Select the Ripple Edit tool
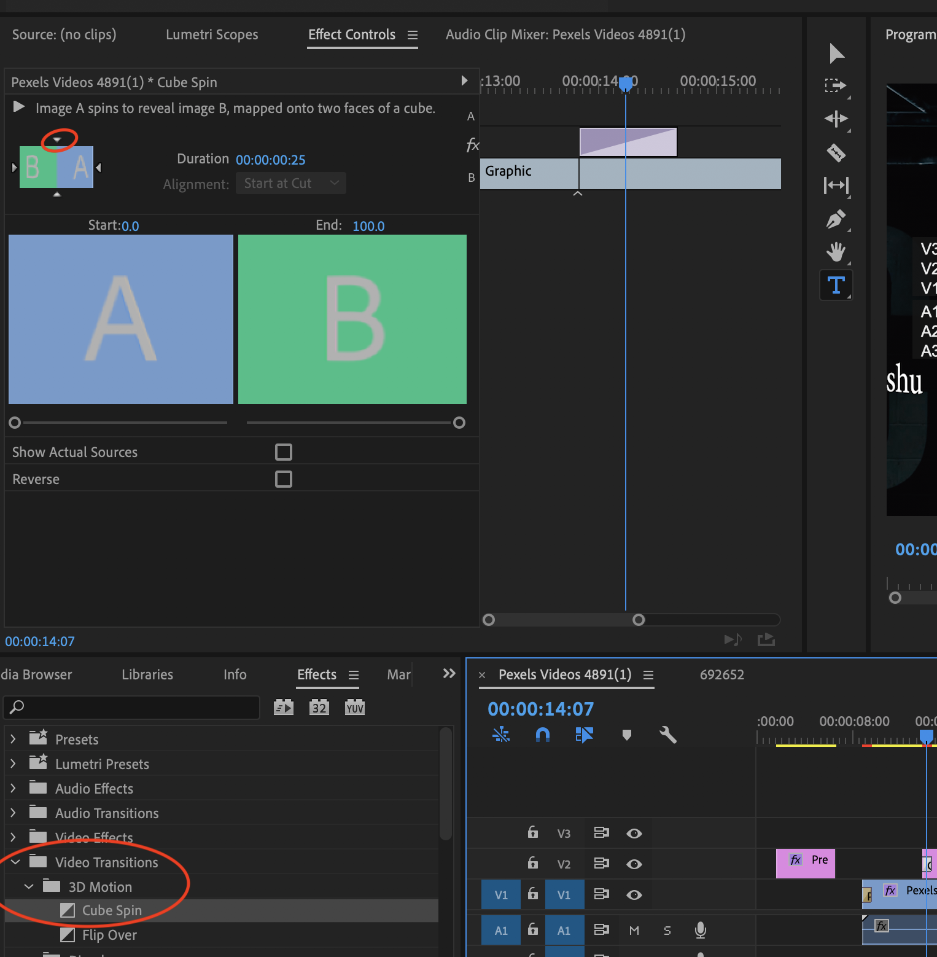This screenshot has height=957, width=937. tap(836, 119)
